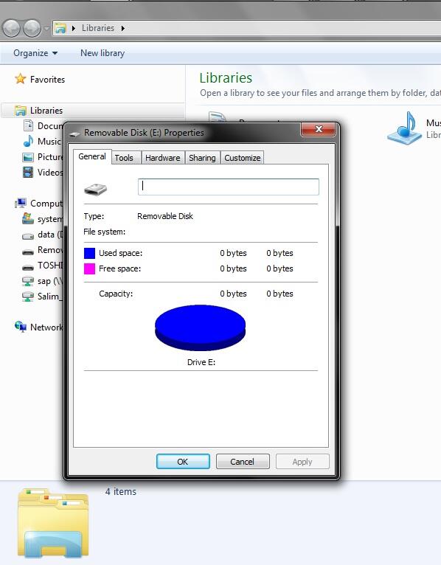Click New library in the toolbar

[x=103, y=53]
